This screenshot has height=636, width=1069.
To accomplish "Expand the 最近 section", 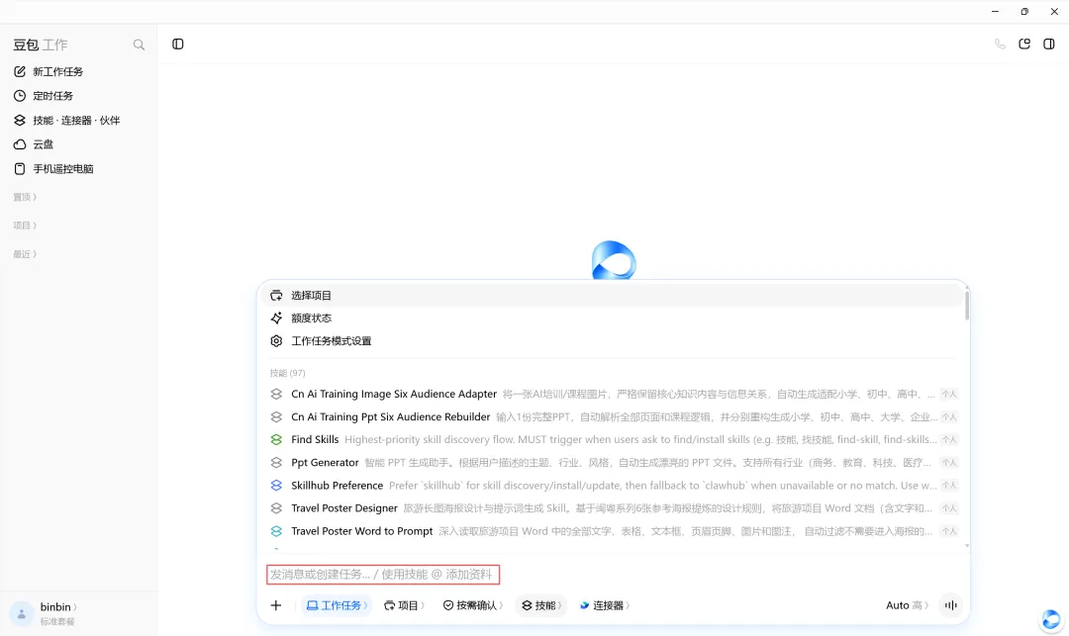I will 25,254.
